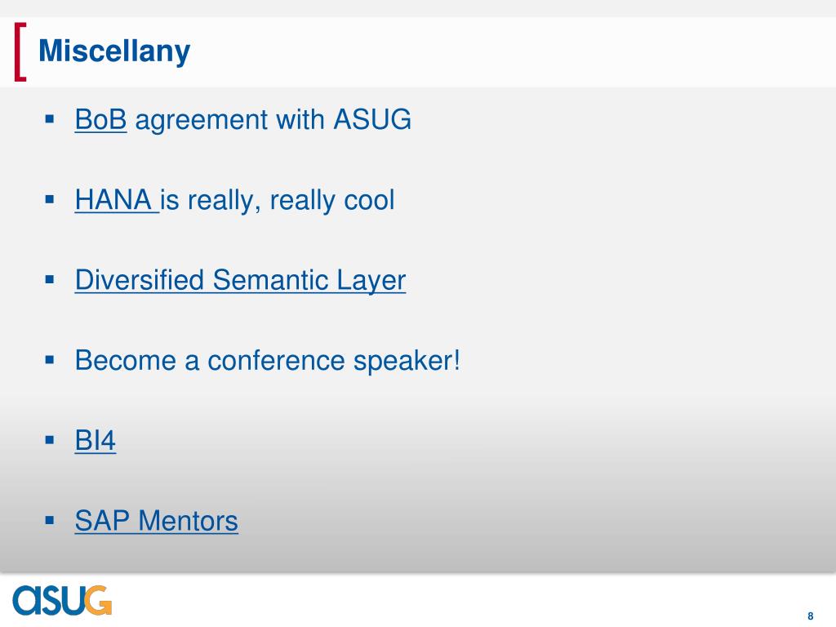This screenshot has width=836, height=627.
Task: Click the word 'conference' in fourth bullet
Action: point(277,360)
